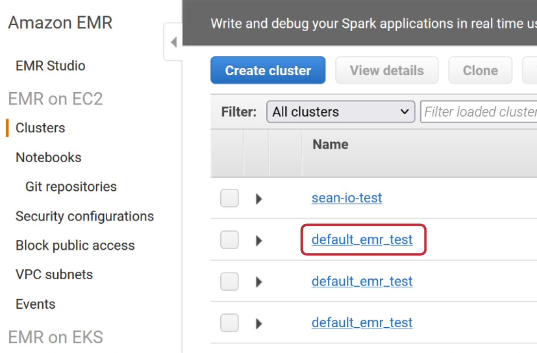This screenshot has height=353, width=537.
Task: Expand the sean-io-test cluster row
Action: (x=259, y=199)
